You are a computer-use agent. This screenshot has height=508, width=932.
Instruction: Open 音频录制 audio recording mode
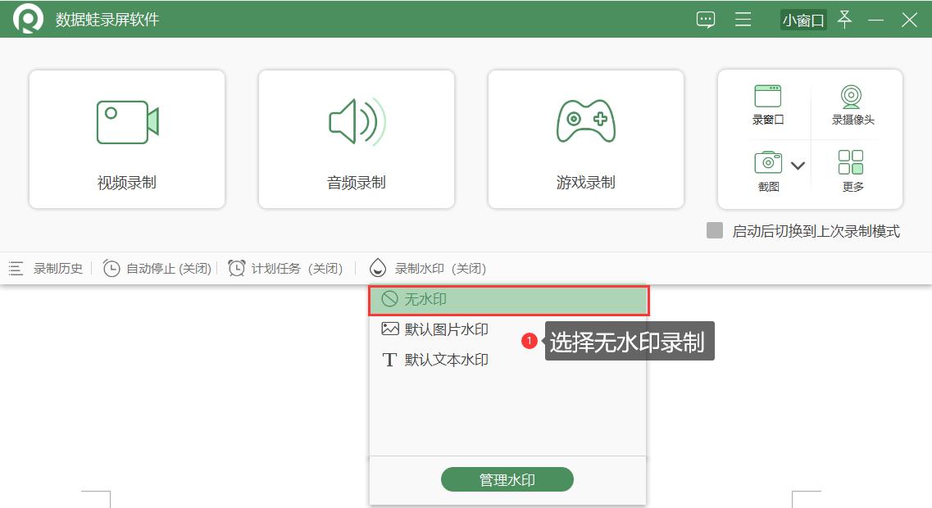356,138
